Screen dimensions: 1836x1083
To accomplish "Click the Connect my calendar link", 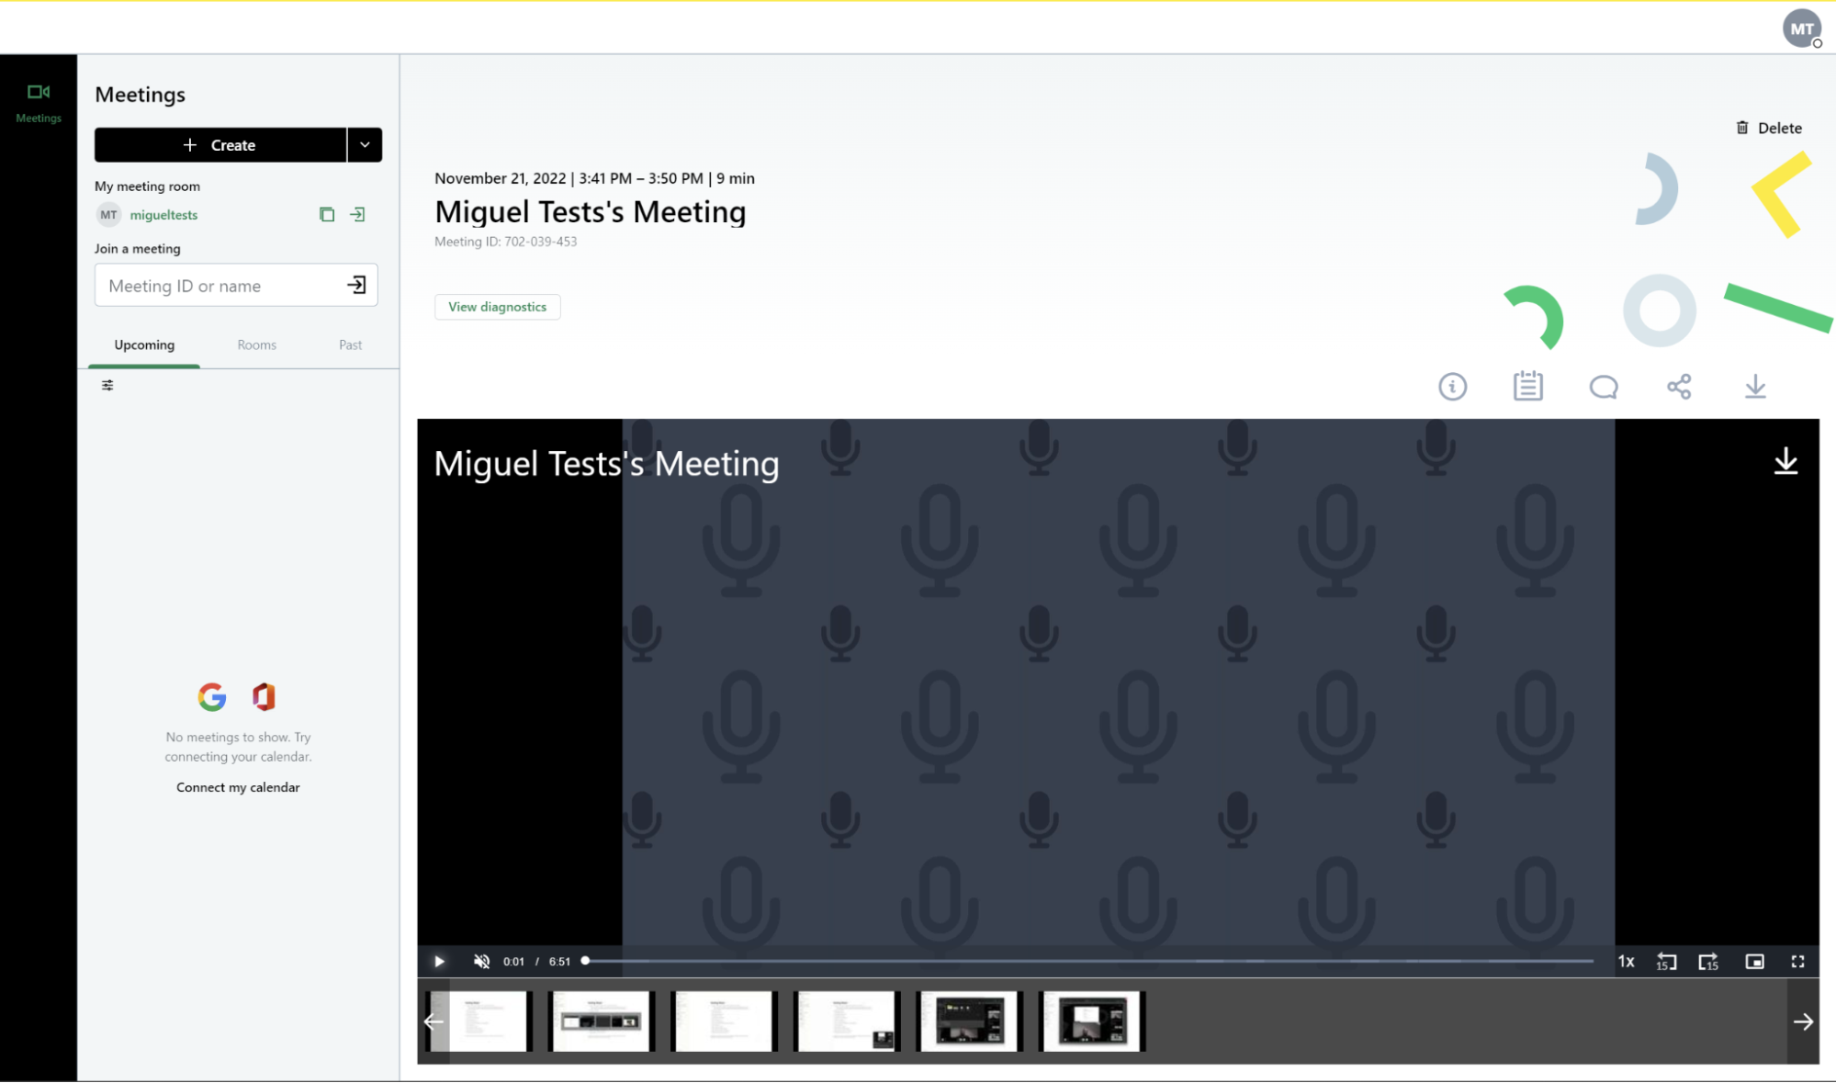I will (x=238, y=787).
